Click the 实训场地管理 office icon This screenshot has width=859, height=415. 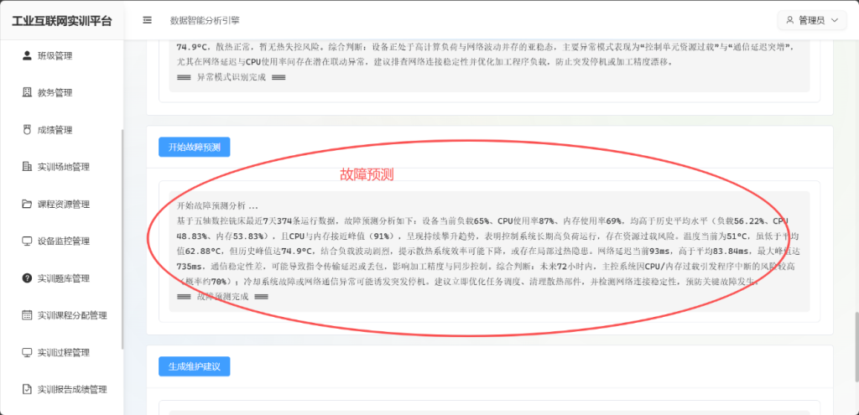[26, 167]
